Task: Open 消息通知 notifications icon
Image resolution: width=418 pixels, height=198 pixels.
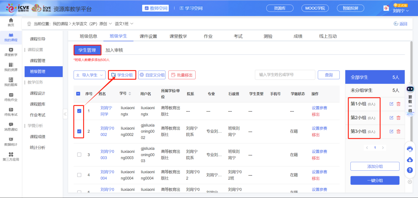Action: [11, 127]
